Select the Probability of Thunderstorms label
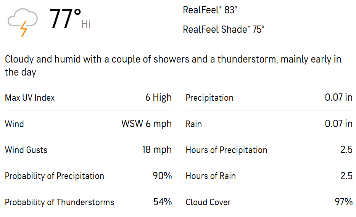The image size is (356, 217). [x=60, y=202]
